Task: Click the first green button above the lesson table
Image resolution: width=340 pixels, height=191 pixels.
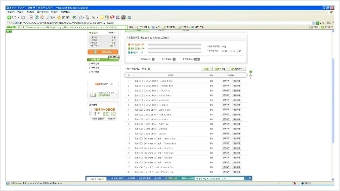Action: click(x=206, y=69)
